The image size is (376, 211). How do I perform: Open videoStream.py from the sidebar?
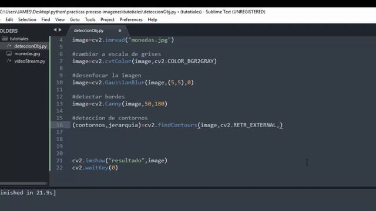click(30, 61)
